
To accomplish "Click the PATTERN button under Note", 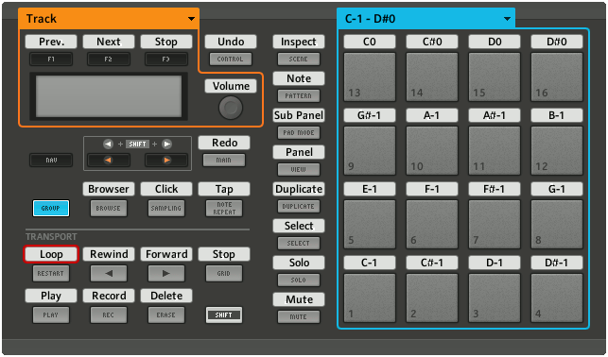I will (x=299, y=96).
